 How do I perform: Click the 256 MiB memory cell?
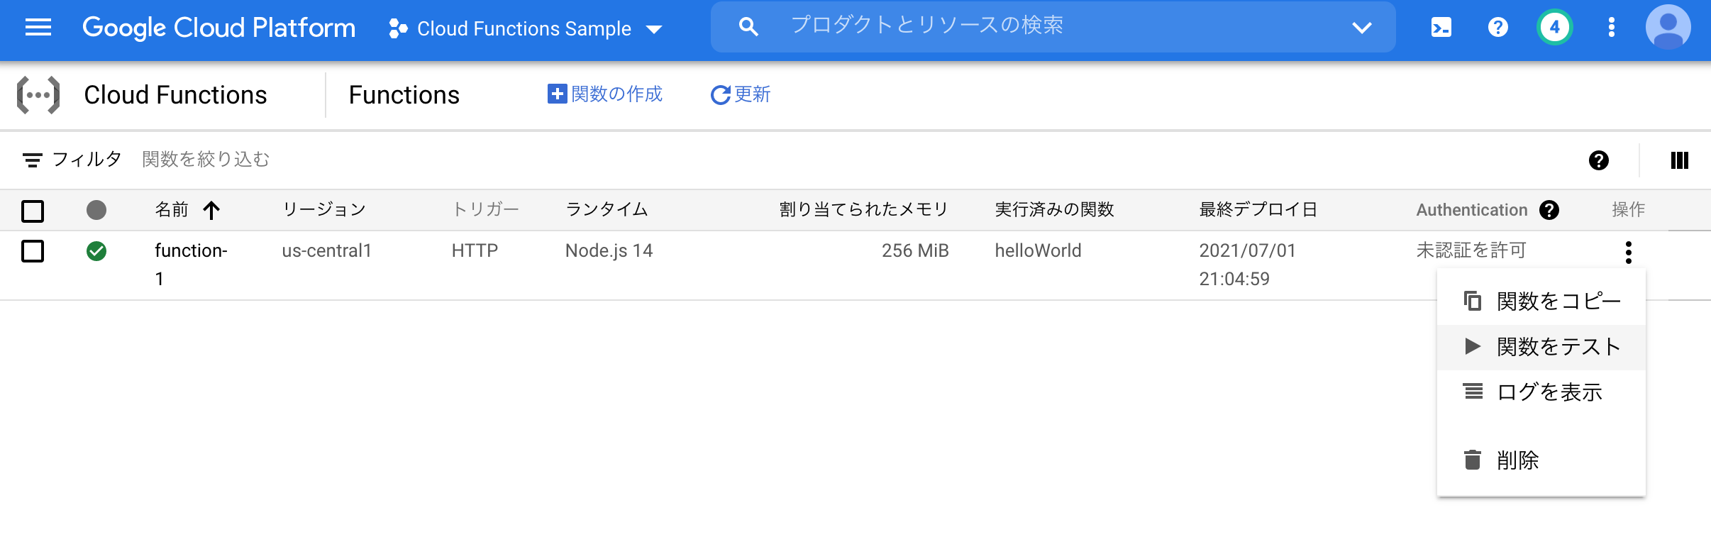pyautogui.click(x=915, y=251)
